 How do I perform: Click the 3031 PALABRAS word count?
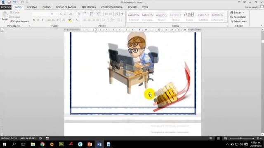pyautogui.click(x=28, y=138)
